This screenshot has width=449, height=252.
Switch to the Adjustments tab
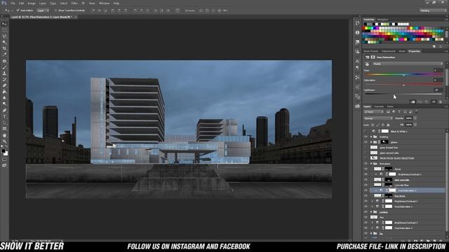coord(389,51)
